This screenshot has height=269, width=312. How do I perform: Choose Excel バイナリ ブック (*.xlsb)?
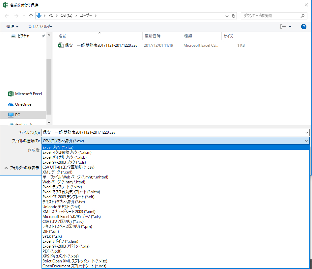coord(176,157)
